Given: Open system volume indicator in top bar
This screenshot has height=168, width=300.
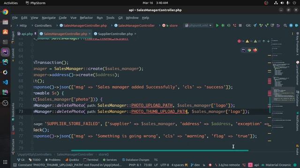Looking at the screenshot, I should (282, 3).
